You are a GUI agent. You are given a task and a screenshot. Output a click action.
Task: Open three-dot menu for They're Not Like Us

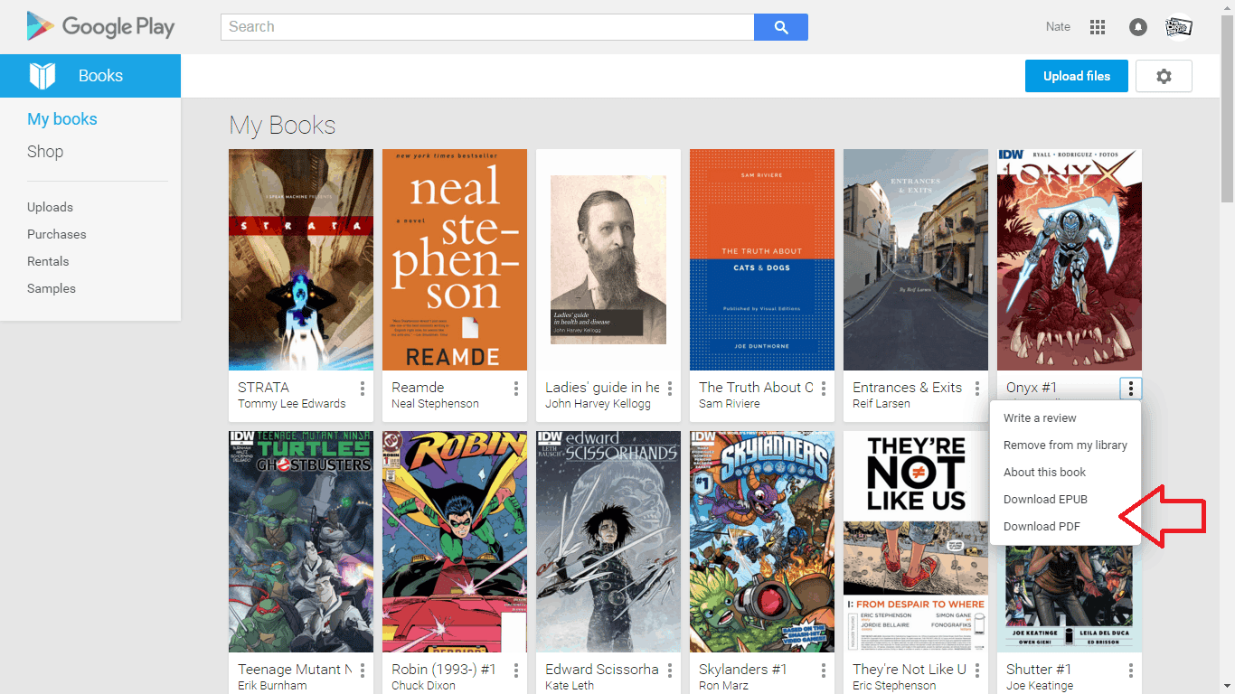[977, 671]
